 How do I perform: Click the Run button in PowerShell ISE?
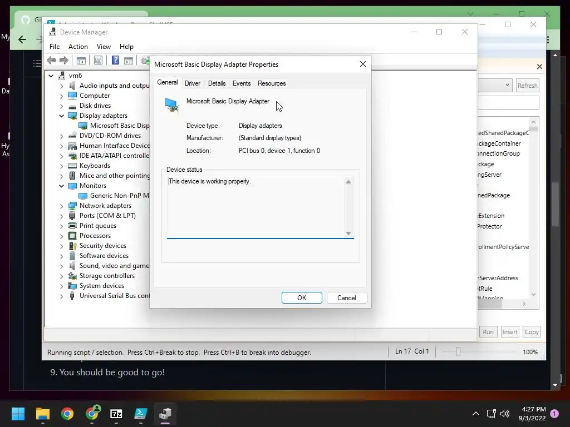coord(488,332)
